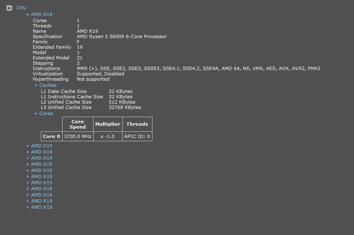The width and height of the screenshot is (354, 235).
Task: Click the Family row label
Action: point(40,42)
